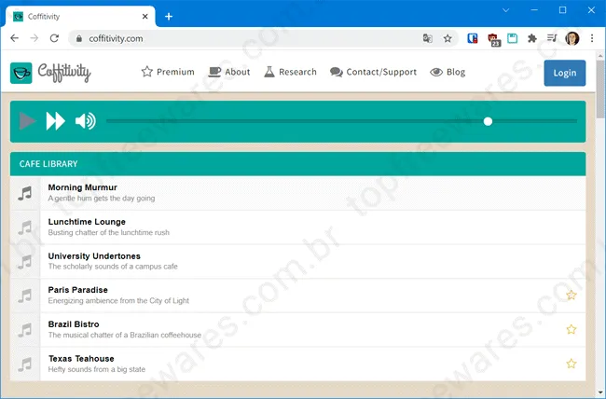Select the Lunchtime Lounge track
The image size is (606, 399).
[297, 227]
